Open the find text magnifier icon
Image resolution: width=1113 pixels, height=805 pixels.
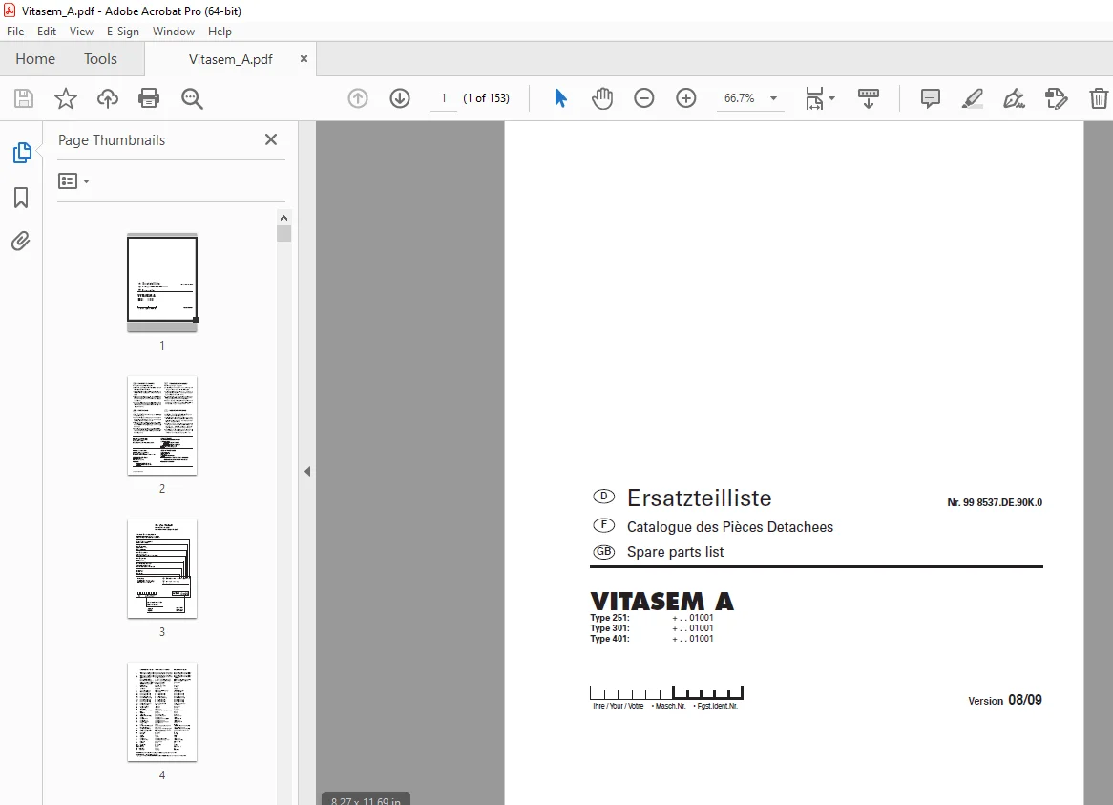[x=192, y=98]
